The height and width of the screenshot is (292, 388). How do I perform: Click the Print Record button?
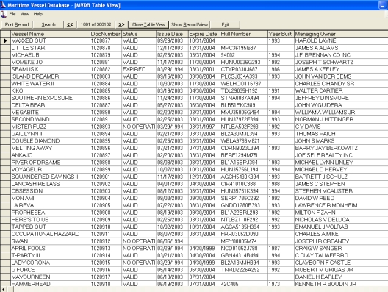(x=17, y=24)
